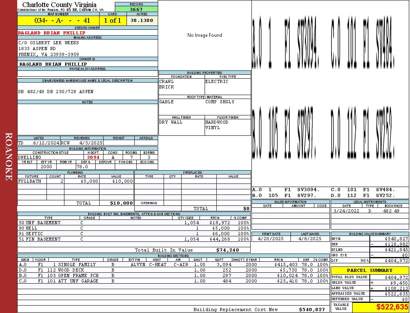The width and height of the screenshot is (410, 313).
Task: Click the No Image Found placeholder
Action: [x=205, y=35]
